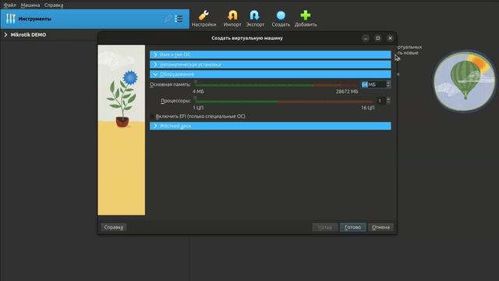Screen dimensions: 499x281
Task: Click the processors count field
Action: pyautogui.click(x=381, y=101)
